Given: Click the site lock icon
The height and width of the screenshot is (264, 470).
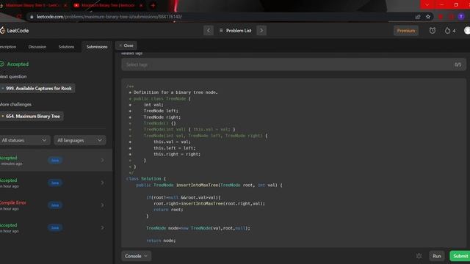Looking at the screenshot, I should click(32, 17).
